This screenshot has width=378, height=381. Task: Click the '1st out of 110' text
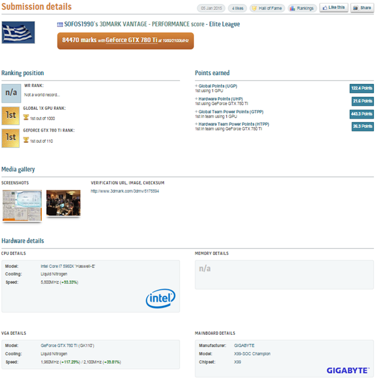tap(41, 141)
